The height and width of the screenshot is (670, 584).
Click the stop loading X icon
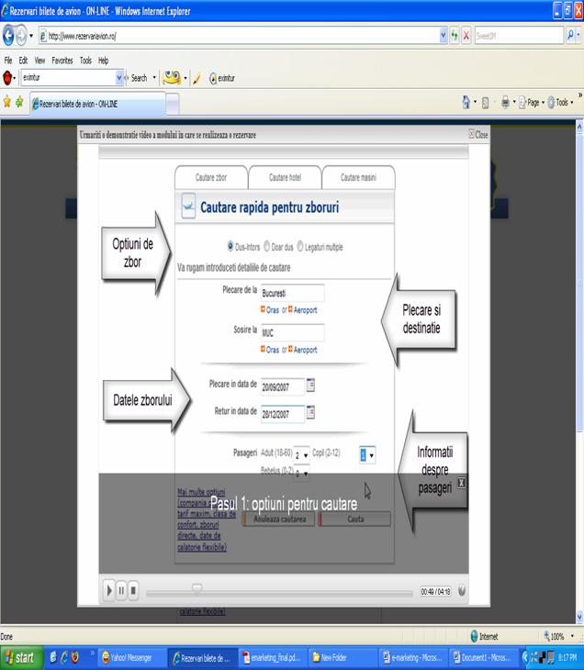coord(468,37)
